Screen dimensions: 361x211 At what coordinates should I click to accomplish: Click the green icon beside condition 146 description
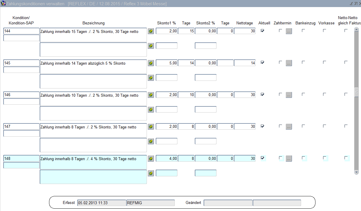pyautogui.click(x=151, y=95)
